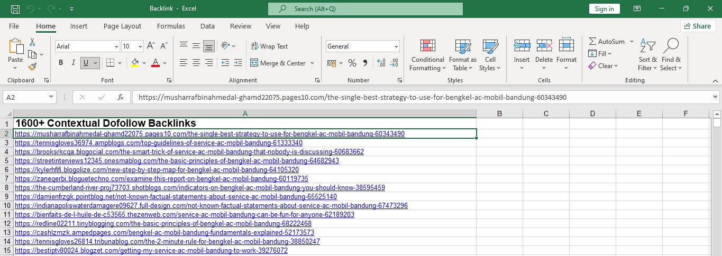
Task: Apply Top Align to cell
Action: coord(184,46)
